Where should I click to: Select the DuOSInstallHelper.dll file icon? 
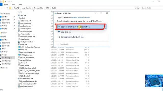19,52
